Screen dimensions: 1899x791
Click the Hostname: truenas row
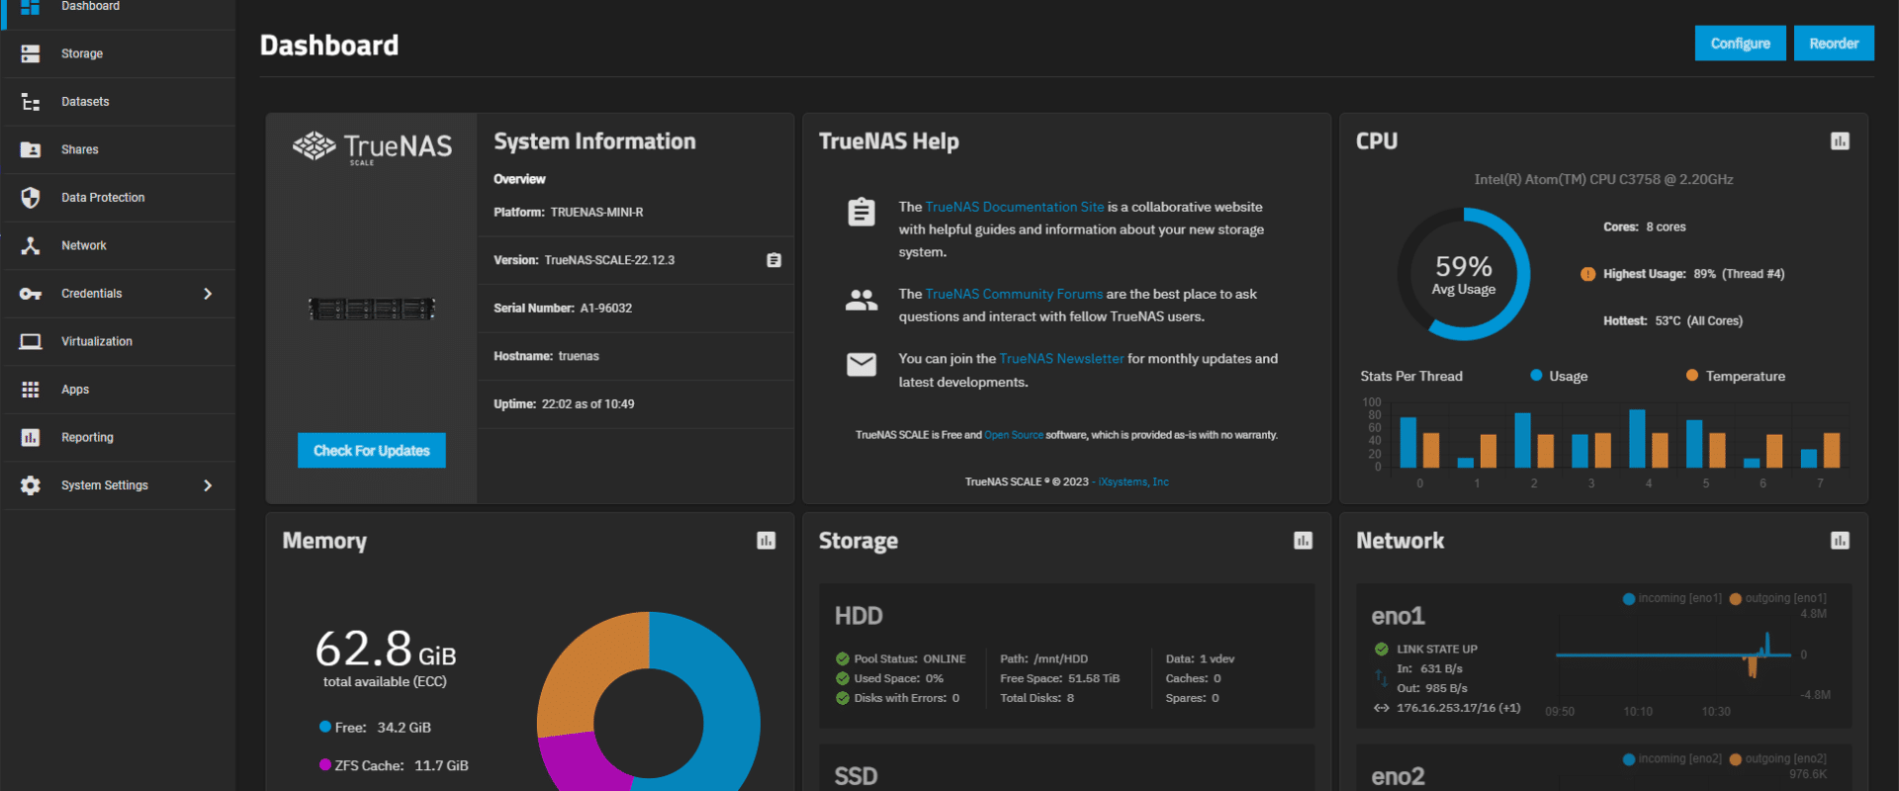(635, 356)
